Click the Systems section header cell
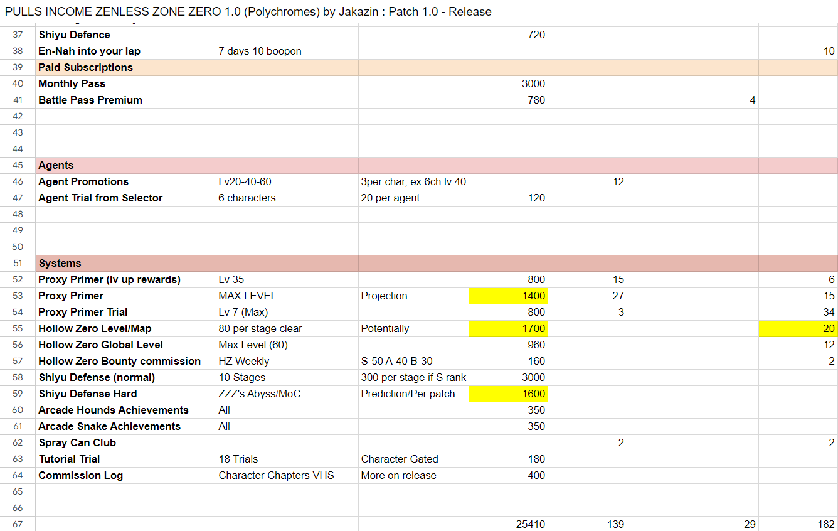Viewport: 838px width, 531px height. 125,263
